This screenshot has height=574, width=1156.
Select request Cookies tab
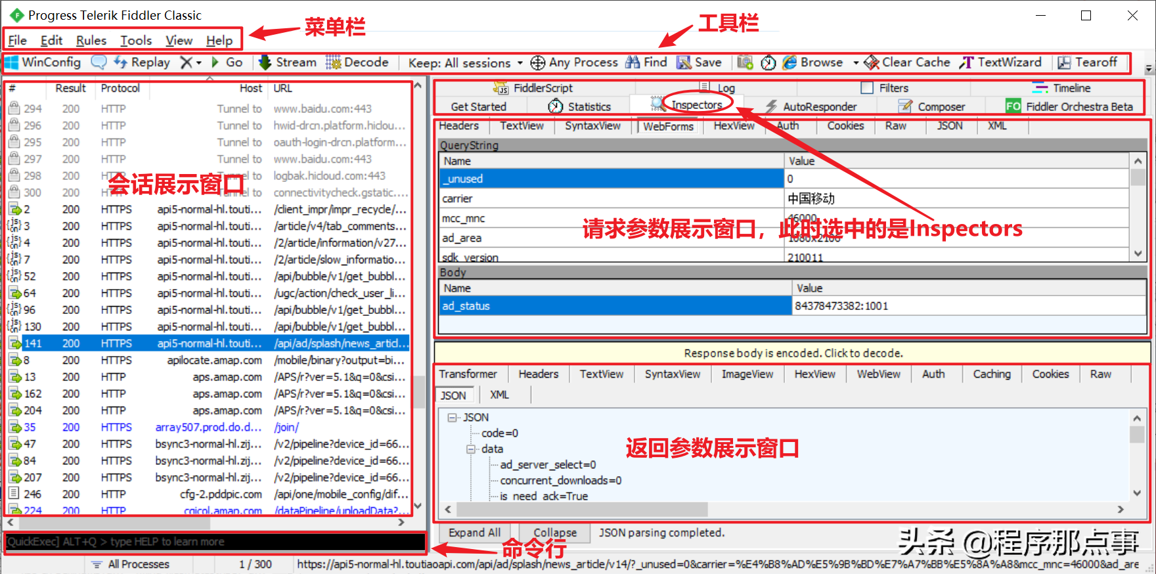[x=845, y=126]
